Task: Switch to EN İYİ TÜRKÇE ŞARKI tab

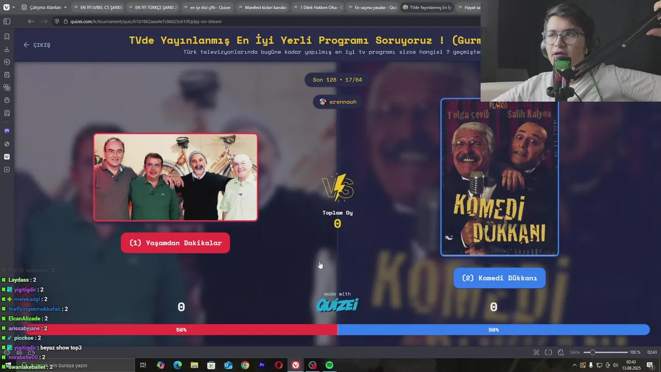Action: (x=152, y=7)
